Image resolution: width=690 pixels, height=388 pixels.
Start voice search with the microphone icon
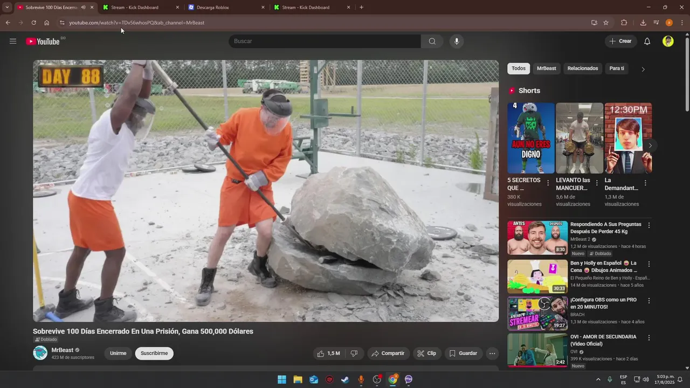point(457,41)
